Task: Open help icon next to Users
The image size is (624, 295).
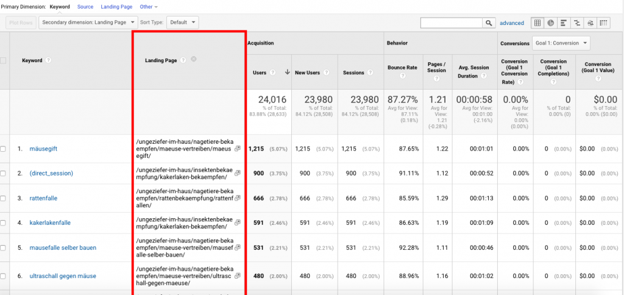Action: click(x=272, y=73)
